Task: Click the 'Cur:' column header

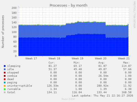Action: tap(52, 63)
